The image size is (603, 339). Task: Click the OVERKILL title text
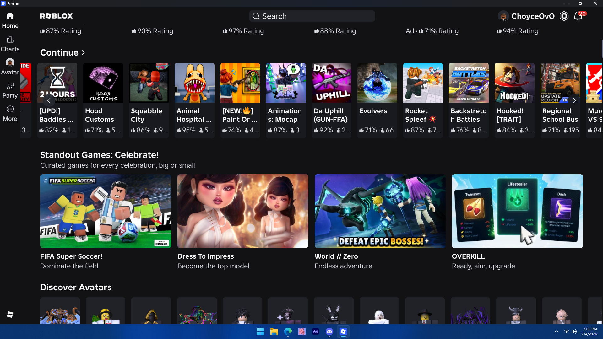tap(468, 256)
